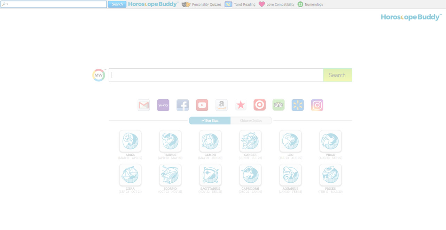Image resolution: width=446 pixels, height=230 pixels.
Task: Open the TripAdvisor shortcut icon
Action: [279, 105]
